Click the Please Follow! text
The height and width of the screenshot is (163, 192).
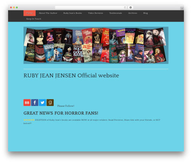66,106
